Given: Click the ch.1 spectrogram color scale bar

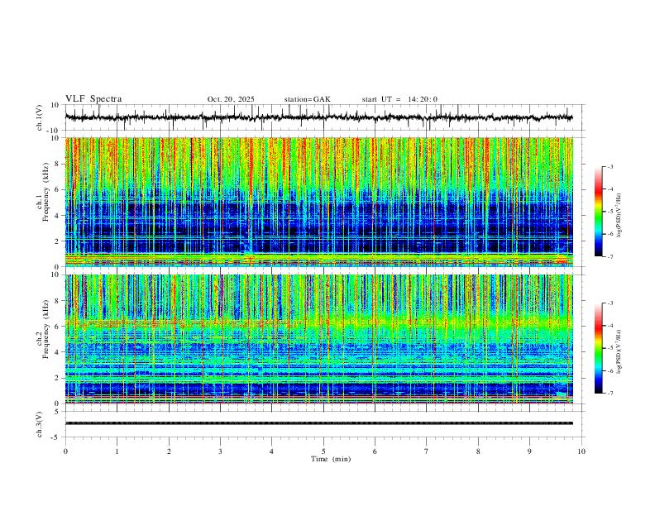Looking at the screenshot, I should point(599,212).
